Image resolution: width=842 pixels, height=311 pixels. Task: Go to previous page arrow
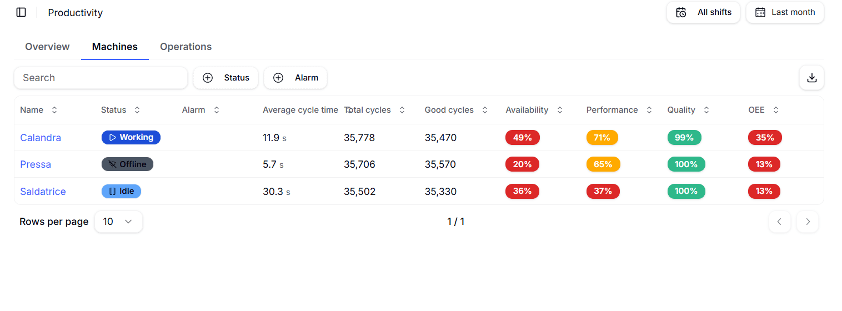(779, 222)
